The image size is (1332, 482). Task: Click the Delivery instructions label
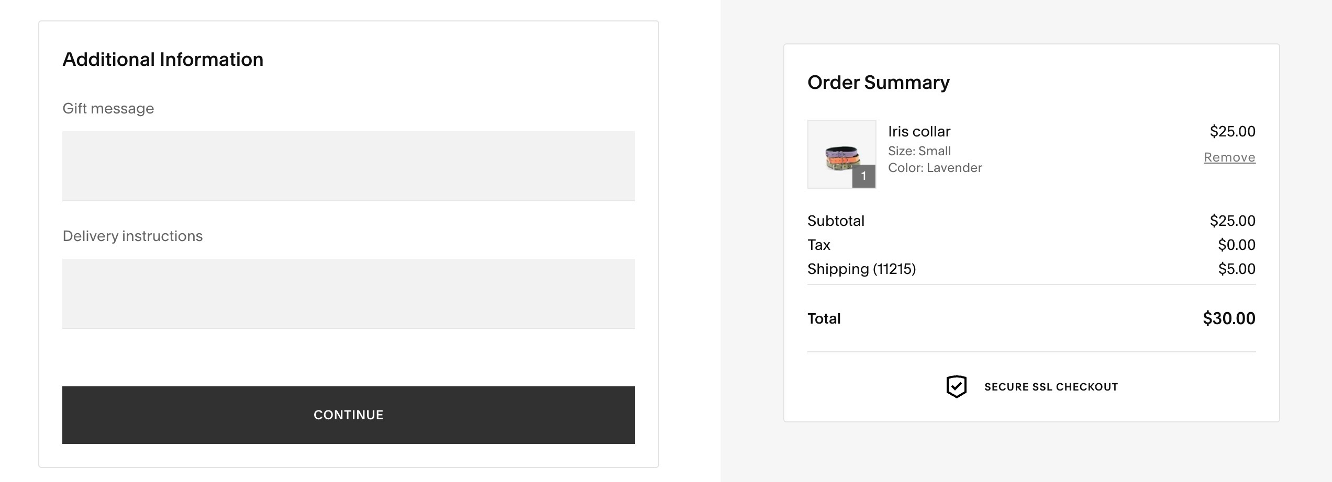132,235
